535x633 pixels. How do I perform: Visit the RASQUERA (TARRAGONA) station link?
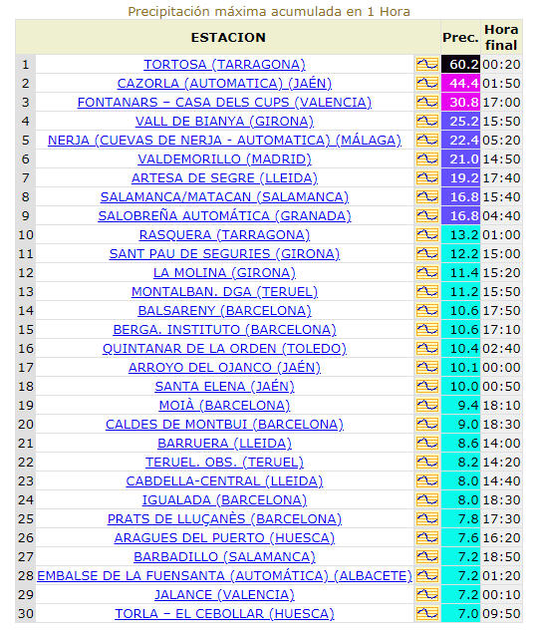tap(224, 235)
